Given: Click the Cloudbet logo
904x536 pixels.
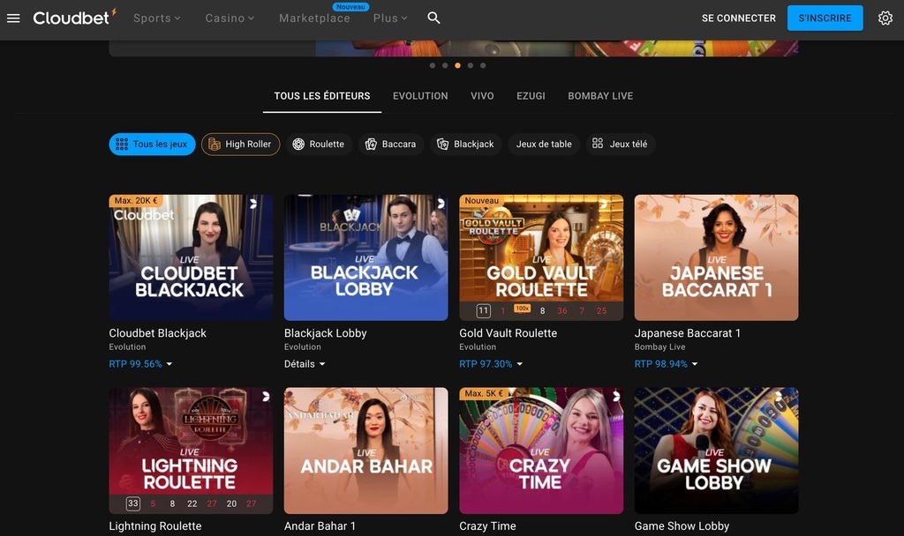Looking at the screenshot, I should click(x=73, y=18).
